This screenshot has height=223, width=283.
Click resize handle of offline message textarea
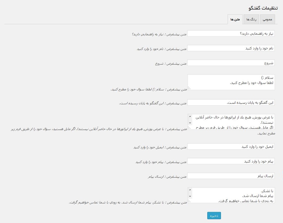[x=189, y=128]
